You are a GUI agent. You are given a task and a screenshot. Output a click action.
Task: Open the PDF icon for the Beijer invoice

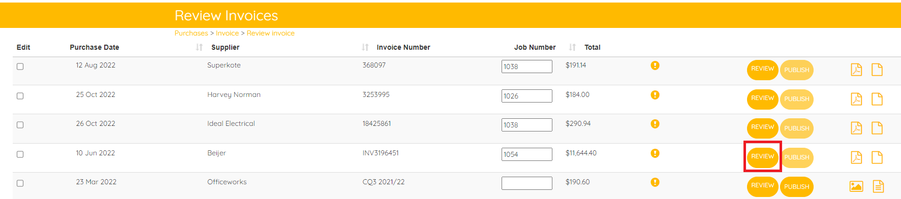point(856,157)
